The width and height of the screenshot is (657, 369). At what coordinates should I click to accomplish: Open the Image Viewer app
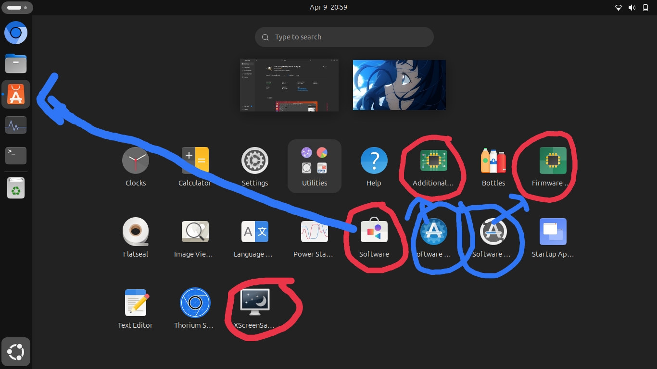pos(195,232)
